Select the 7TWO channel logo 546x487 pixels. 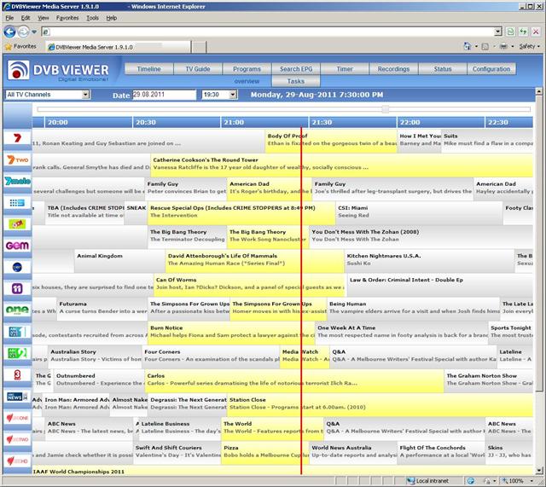point(17,159)
